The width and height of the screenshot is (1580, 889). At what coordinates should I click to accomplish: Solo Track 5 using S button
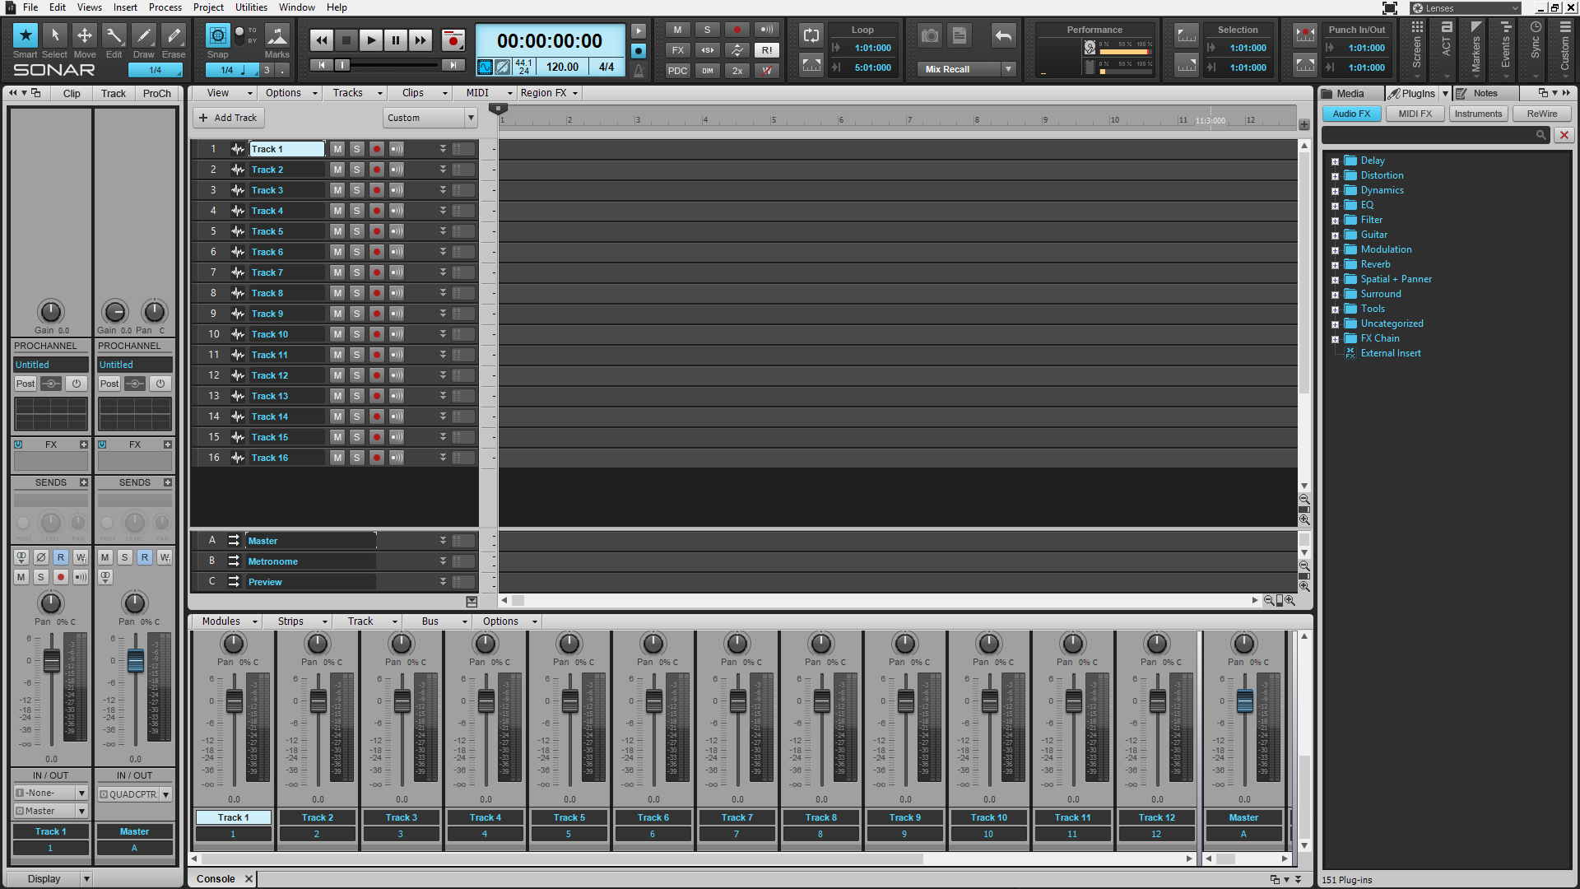click(x=357, y=231)
